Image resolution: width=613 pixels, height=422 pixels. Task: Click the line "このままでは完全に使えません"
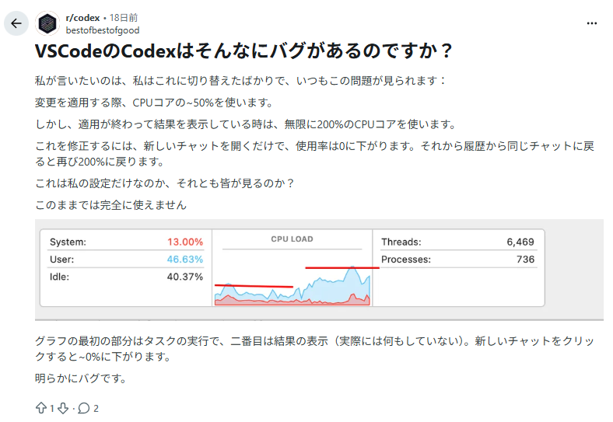111,205
